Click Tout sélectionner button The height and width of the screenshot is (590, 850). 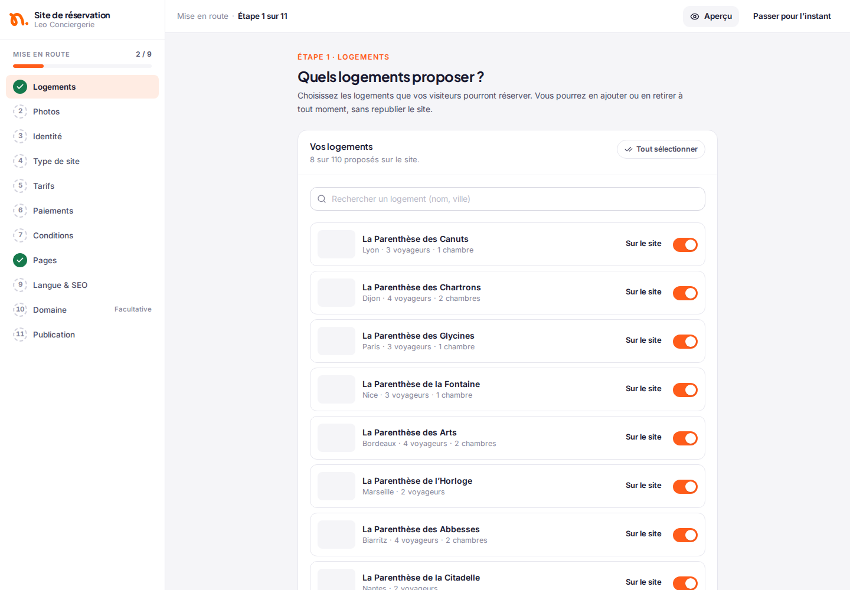[x=661, y=149]
